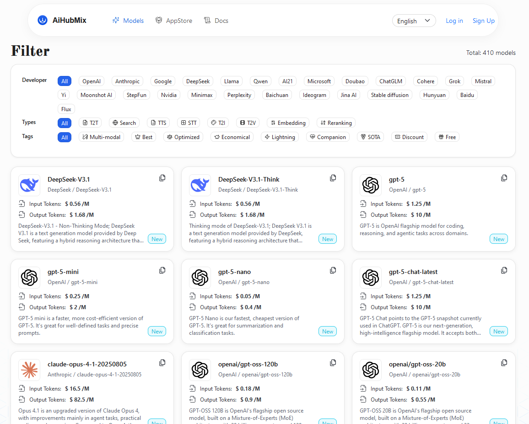Filter tags by Optimized
Viewport: 529px width, 424px height.
tap(183, 137)
